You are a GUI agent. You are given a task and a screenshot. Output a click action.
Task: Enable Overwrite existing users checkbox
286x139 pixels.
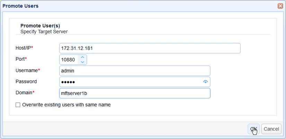coord(18,105)
